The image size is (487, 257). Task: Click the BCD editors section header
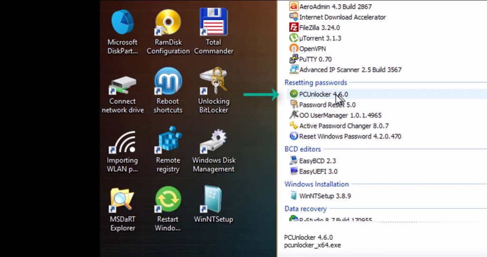pyautogui.click(x=303, y=149)
